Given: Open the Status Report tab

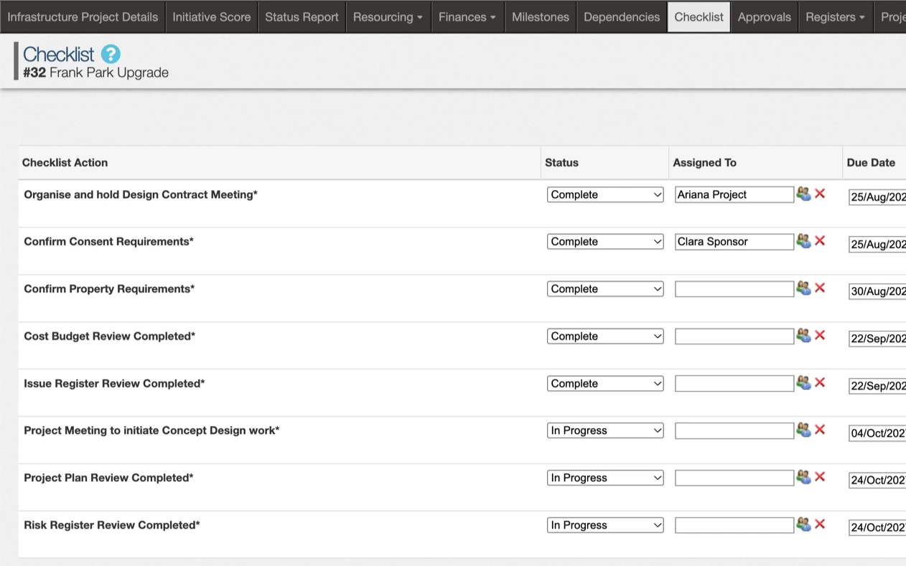Looking at the screenshot, I should click(302, 16).
